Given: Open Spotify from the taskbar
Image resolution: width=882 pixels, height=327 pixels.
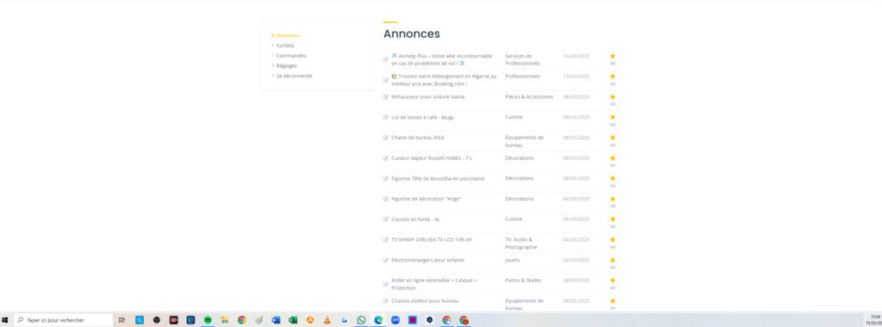Looking at the screenshot, I should click(x=208, y=320).
